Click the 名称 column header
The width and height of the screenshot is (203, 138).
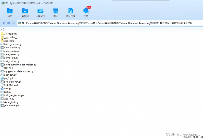pyautogui.click(x=3, y=30)
